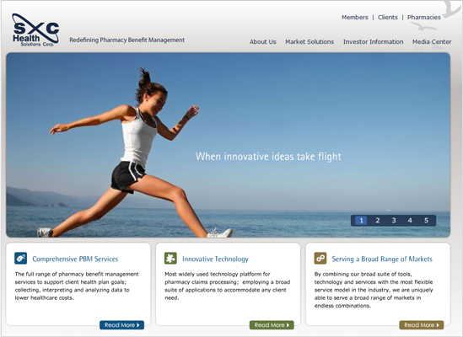
Task: Show banner slide 4
Action: [x=410, y=221]
